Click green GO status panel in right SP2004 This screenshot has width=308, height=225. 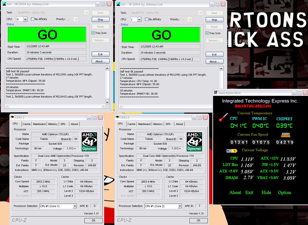161,34
